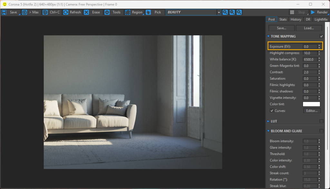This screenshot has width=330, height=189.
Task: Click the Load... post settings button
Action: pyautogui.click(x=309, y=28)
